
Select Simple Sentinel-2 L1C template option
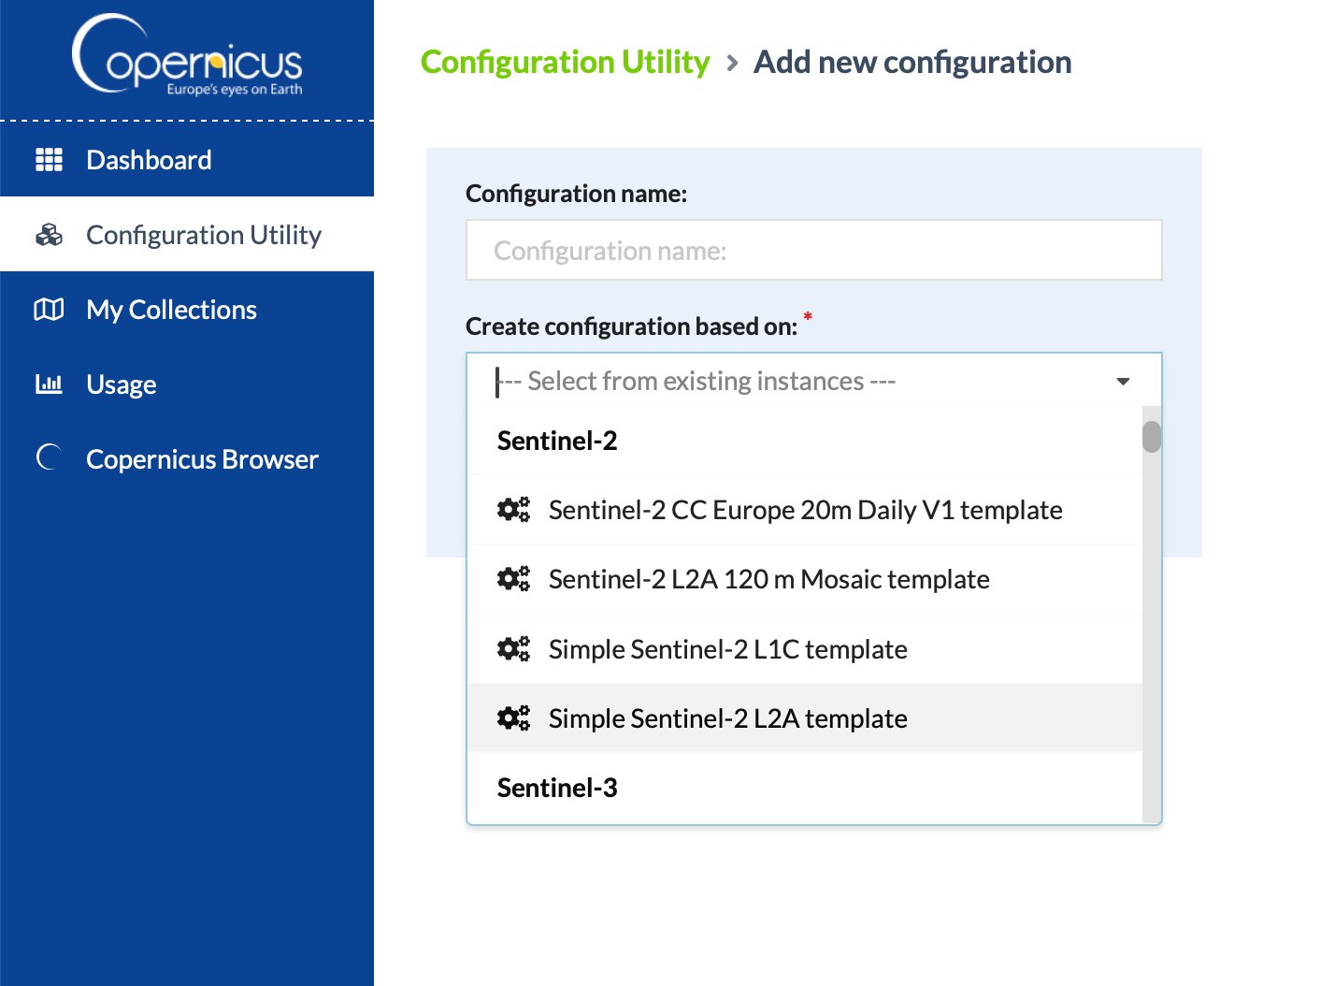pos(805,649)
